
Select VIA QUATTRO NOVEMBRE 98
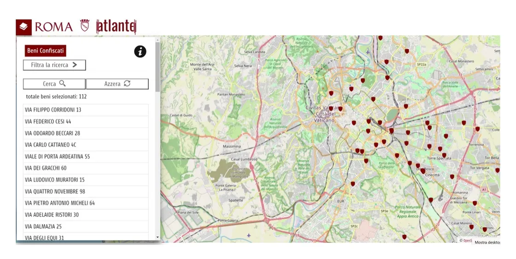point(86,192)
